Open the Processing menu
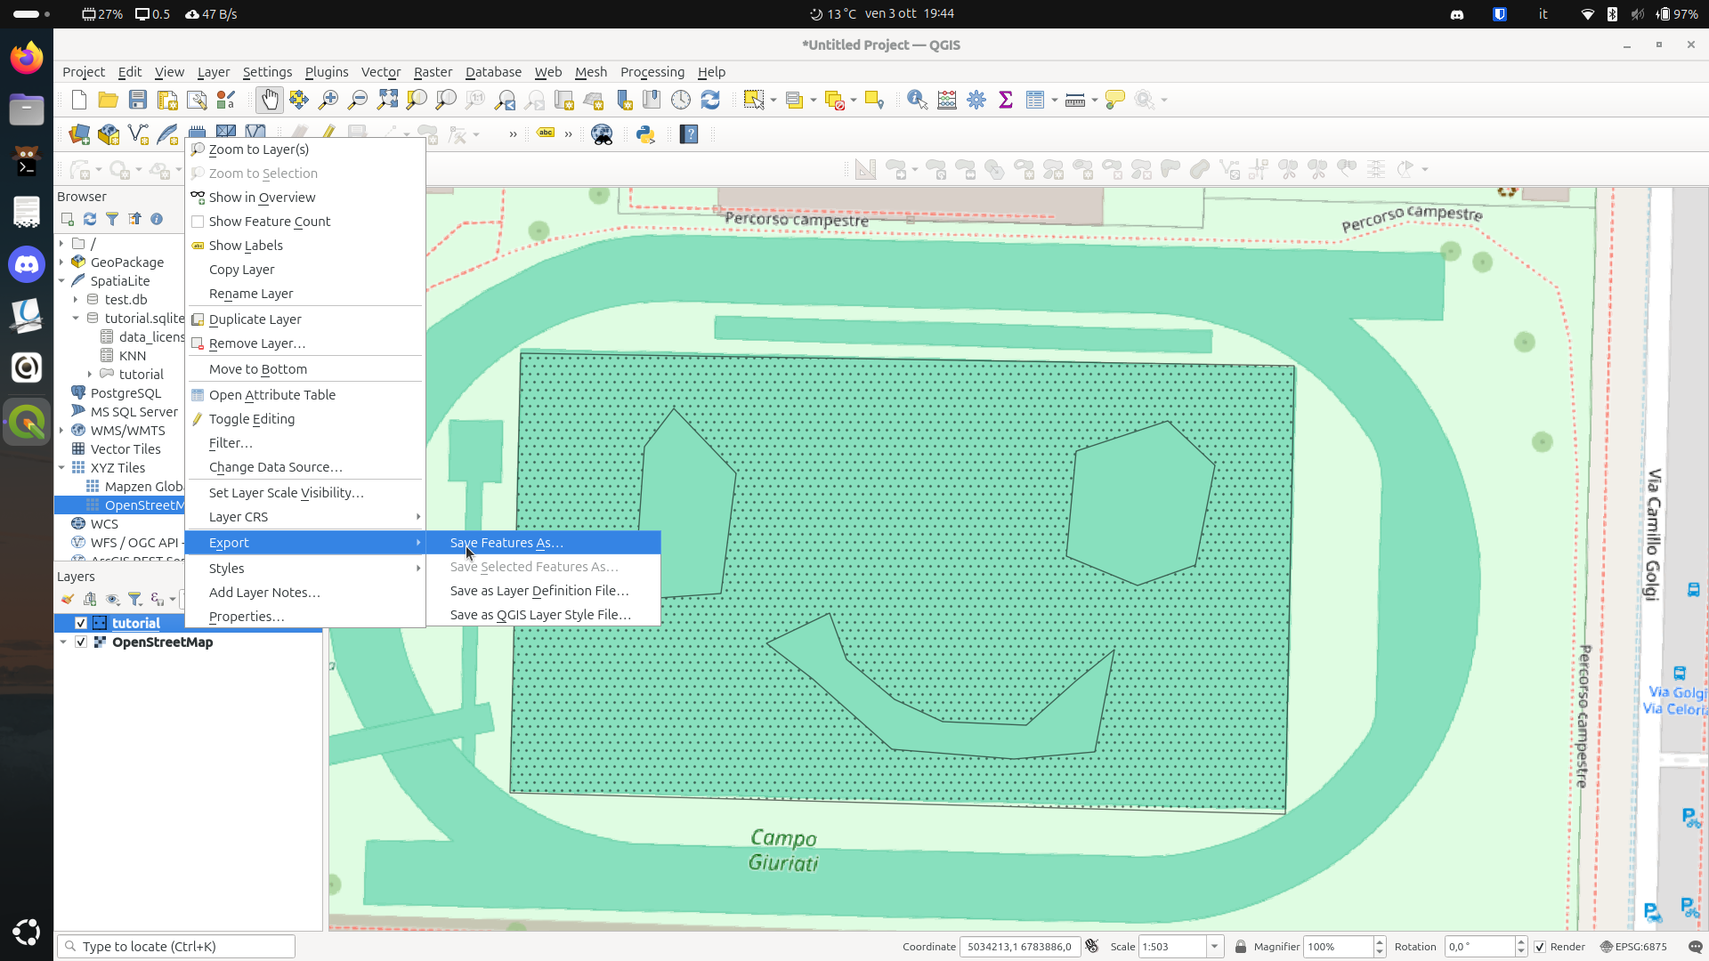Image resolution: width=1709 pixels, height=961 pixels. coord(652,72)
